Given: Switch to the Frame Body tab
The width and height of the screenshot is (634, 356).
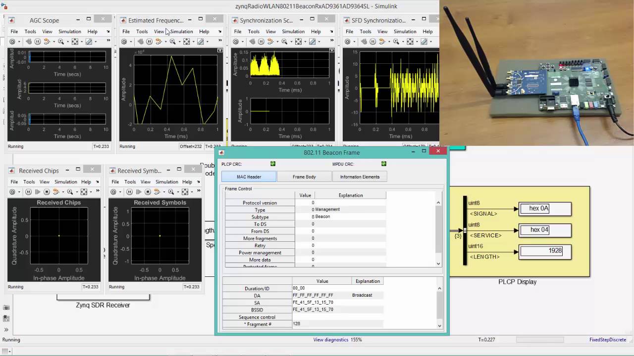Looking at the screenshot, I should (304, 177).
